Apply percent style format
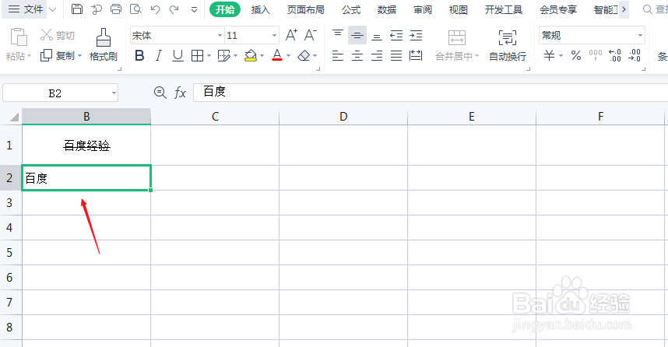The height and width of the screenshot is (347, 668). [576, 55]
